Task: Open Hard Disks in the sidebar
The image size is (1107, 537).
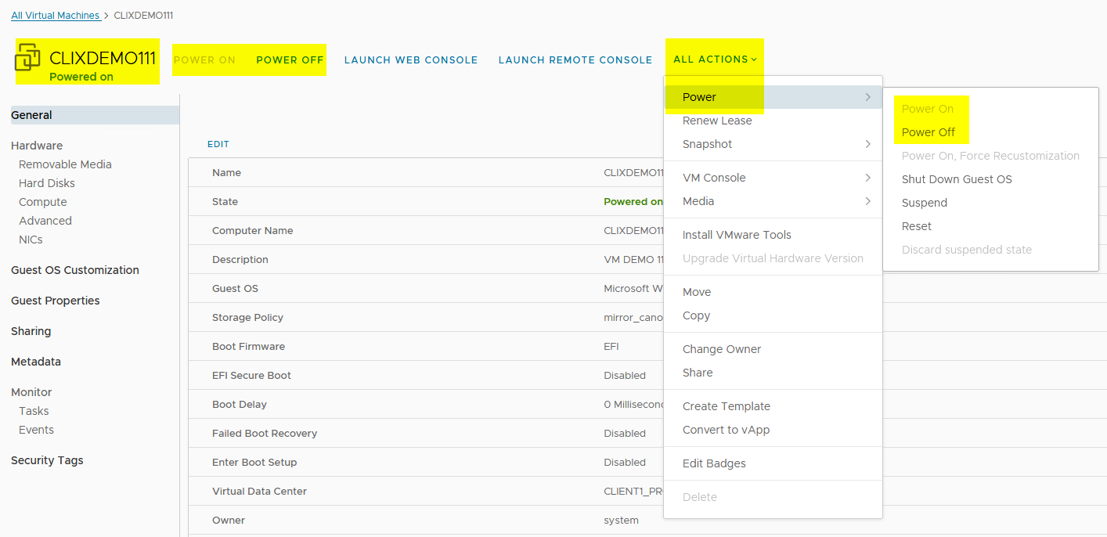Action: tap(47, 183)
